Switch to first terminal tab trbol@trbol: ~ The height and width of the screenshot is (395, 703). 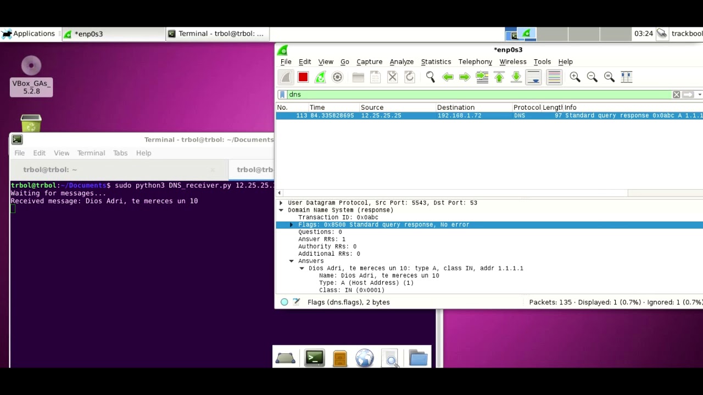tap(118, 170)
